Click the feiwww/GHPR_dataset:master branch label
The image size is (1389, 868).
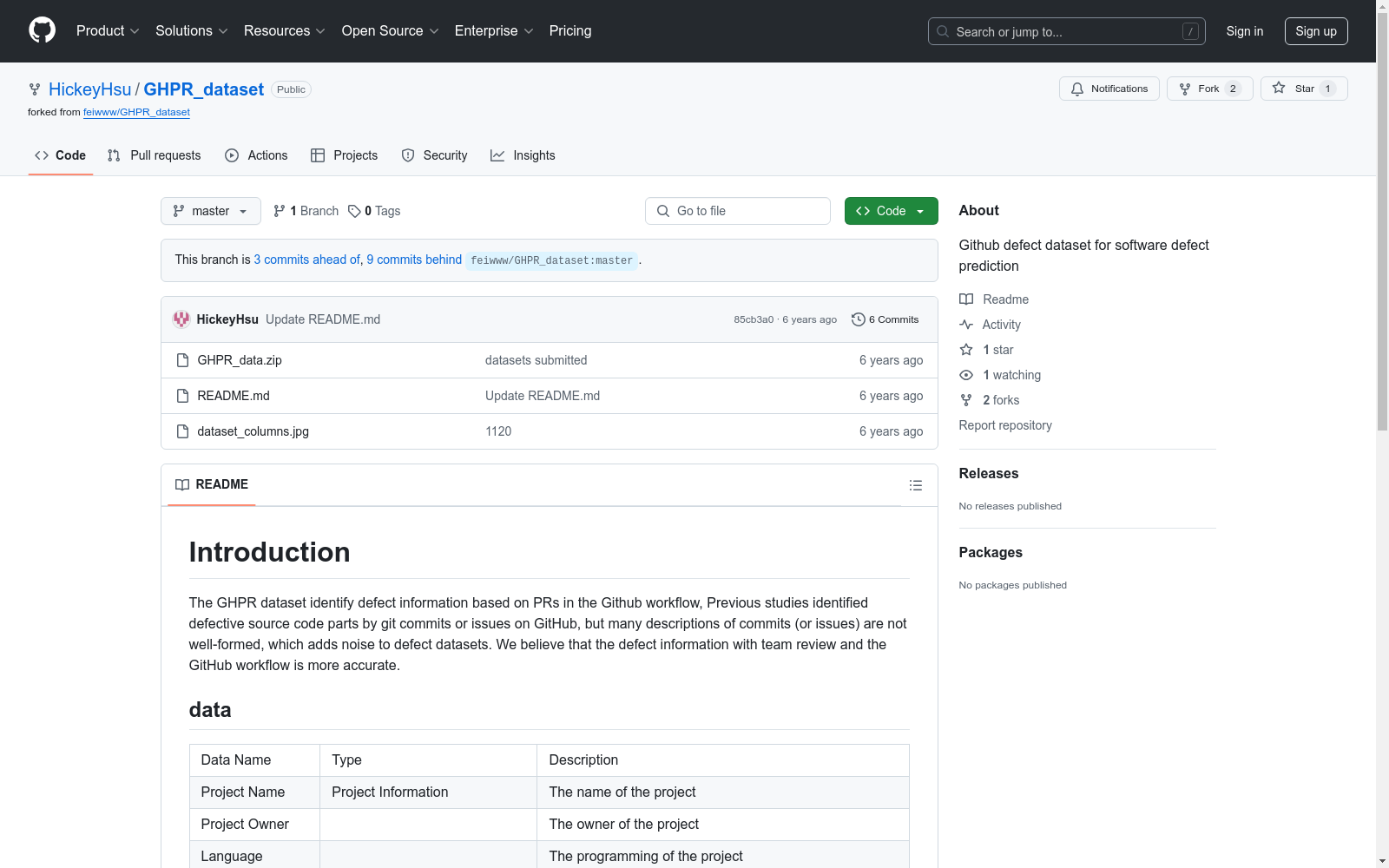tap(552, 260)
